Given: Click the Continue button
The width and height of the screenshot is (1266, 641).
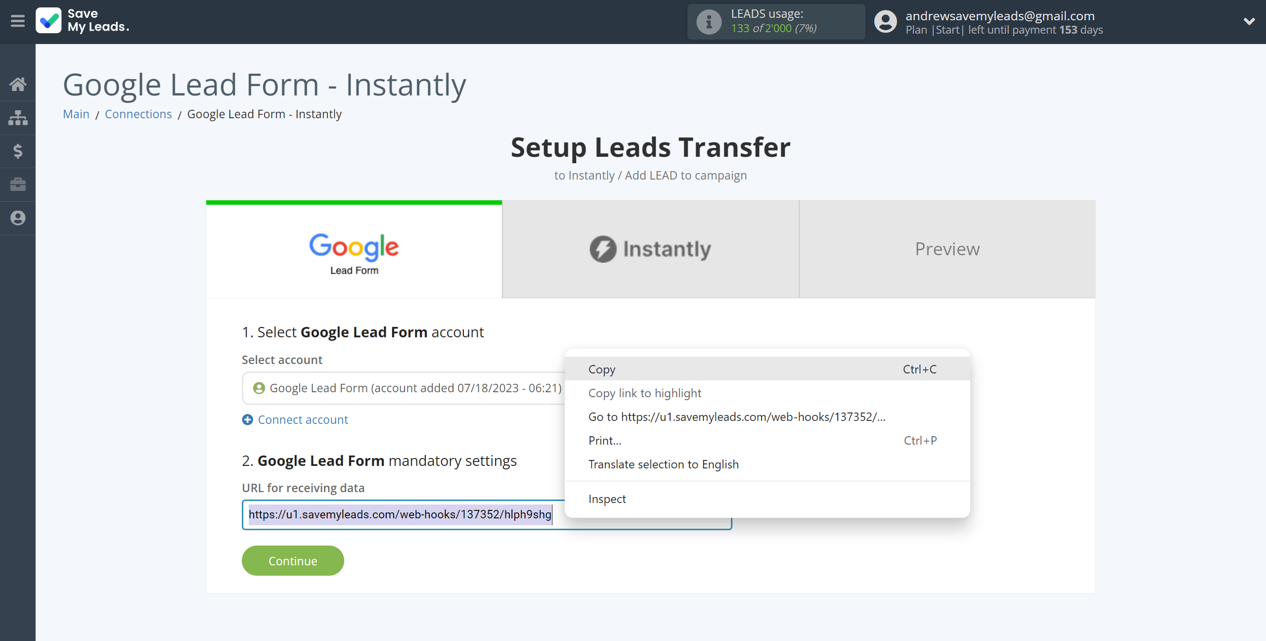Looking at the screenshot, I should pos(293,560).
